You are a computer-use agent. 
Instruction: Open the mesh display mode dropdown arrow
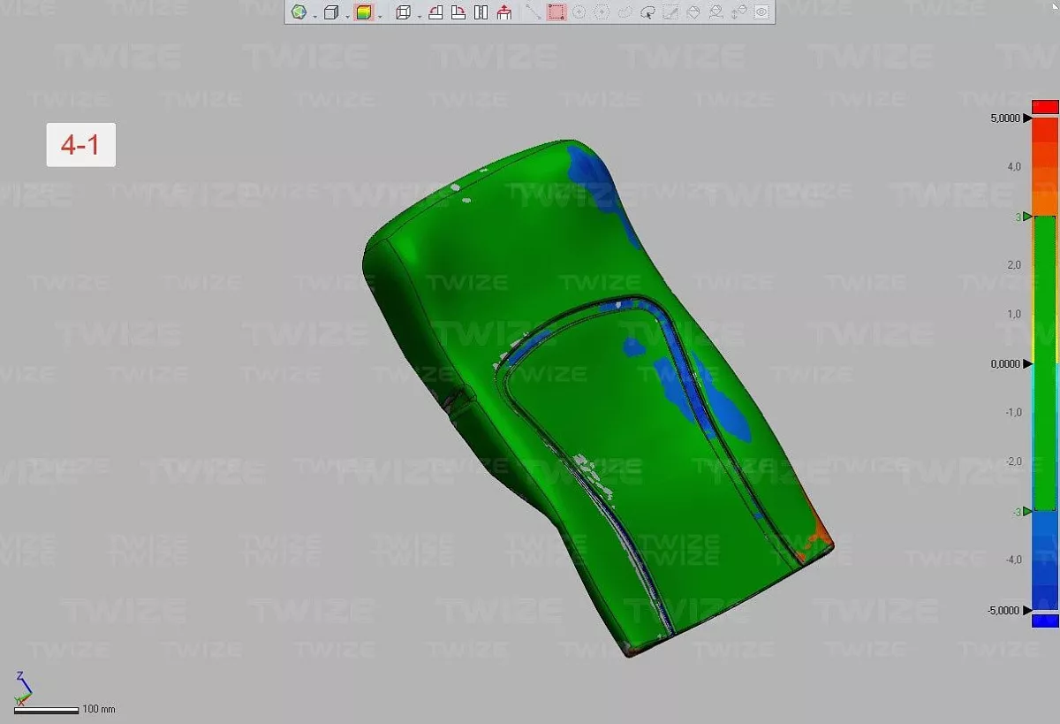[x=314, y=15]
